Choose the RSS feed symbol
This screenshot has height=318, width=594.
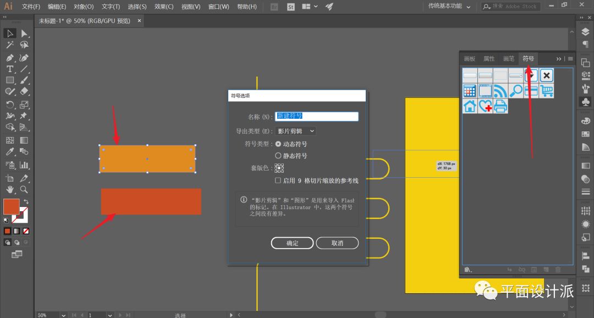(x=500, y=91)
